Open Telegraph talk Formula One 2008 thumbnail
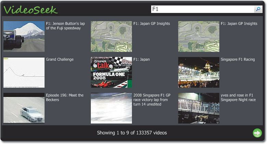Image resolution: width=268 pixels, height=144 pixels. (x=111, y=72)
